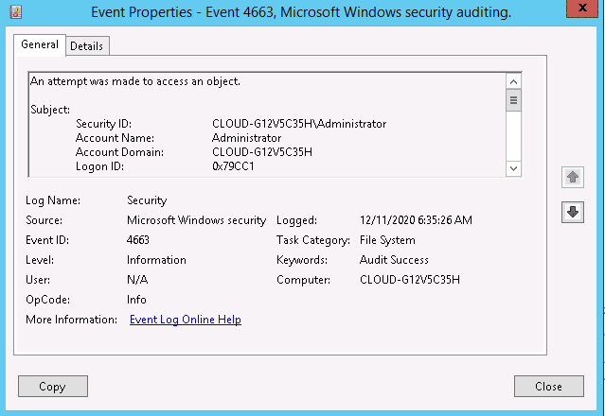This screenshot has width=605, height=416.
Task: Click the Log Name: label
Action: coord(53,200)
